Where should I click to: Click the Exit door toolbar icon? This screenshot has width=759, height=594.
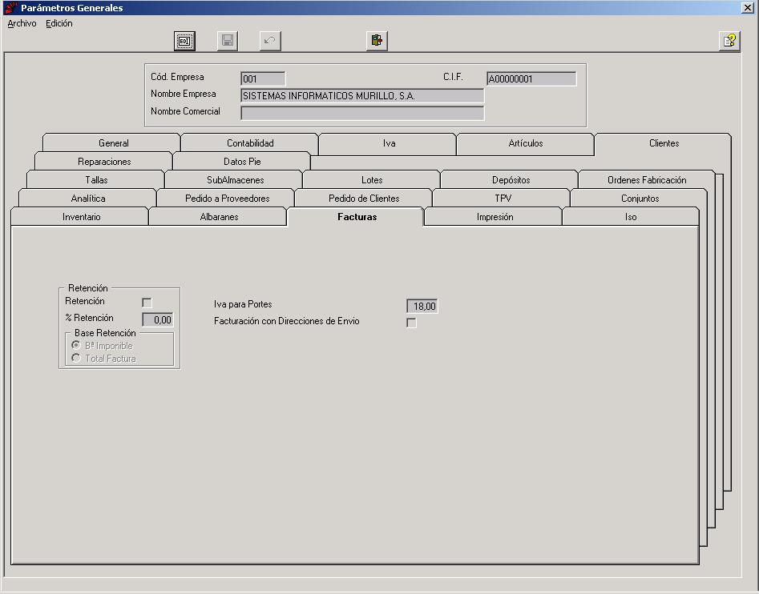pos(377,41)
